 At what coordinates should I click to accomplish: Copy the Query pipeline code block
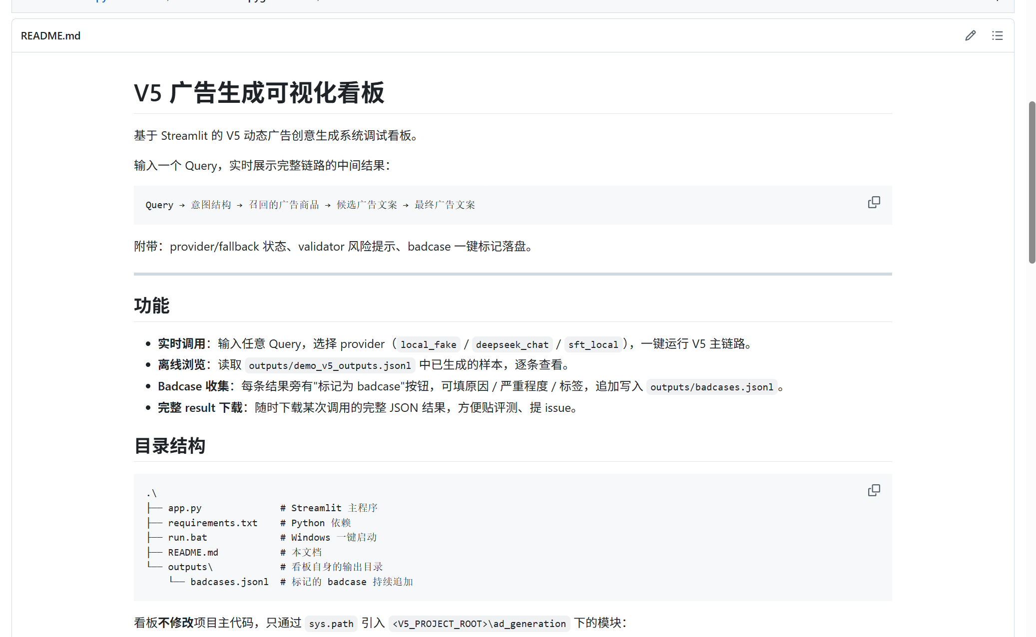(x=874, y=202)
